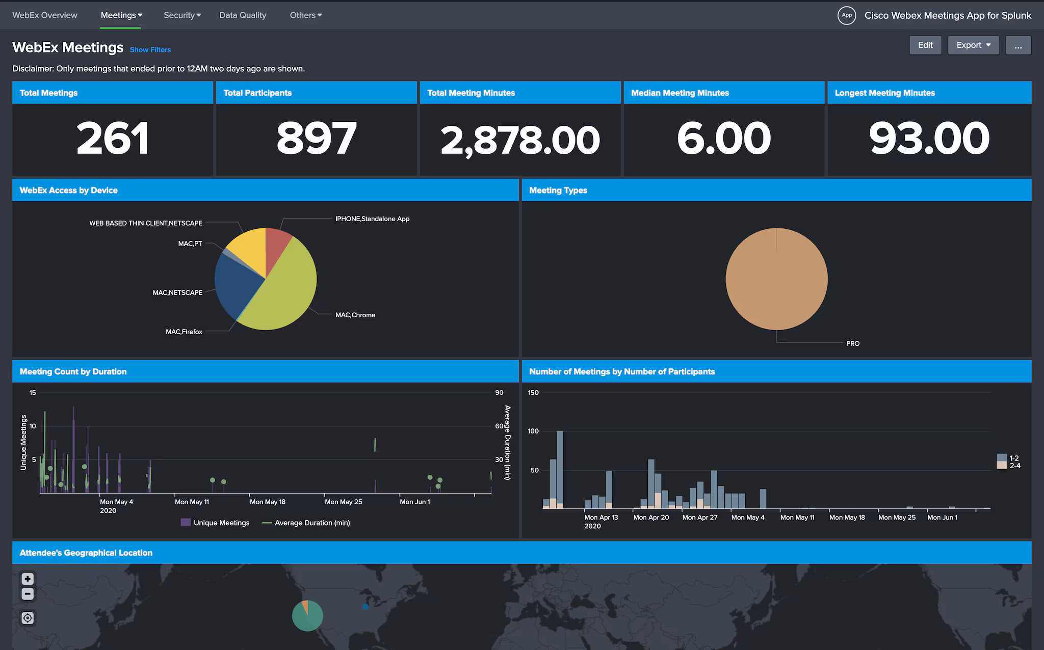
Task: Click the pie cluster on the map
Action: tap(307, 616)
